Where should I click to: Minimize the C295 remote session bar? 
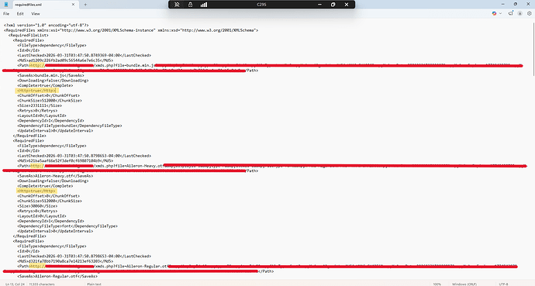coord(319,5)
